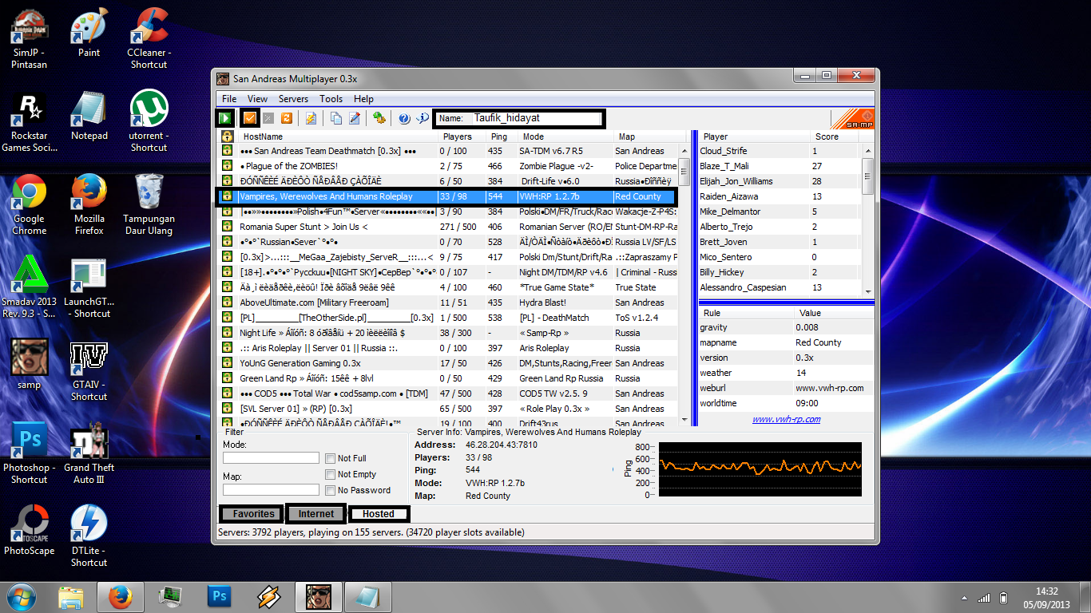Select Rockstar Games Social desktop icon
The image size is (1091, 613).
click(x=30, y=122)
